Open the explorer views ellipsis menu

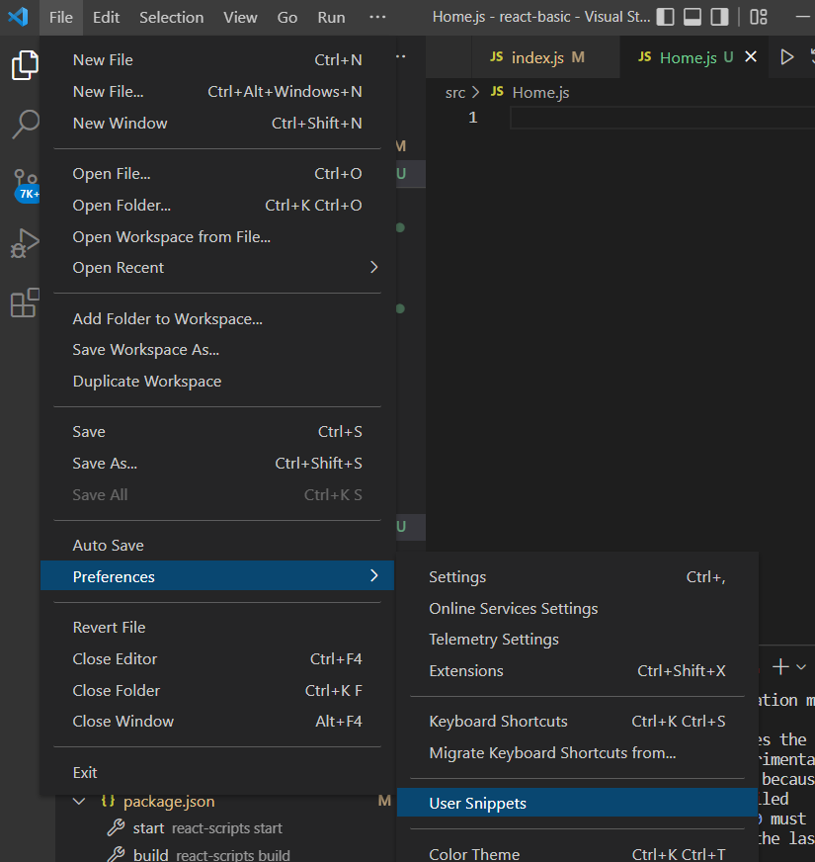pyautogui.click(x=401, y=56)
